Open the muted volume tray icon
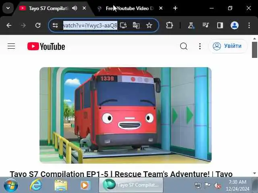This screenshot has width=258, height=193. point(217,186)
